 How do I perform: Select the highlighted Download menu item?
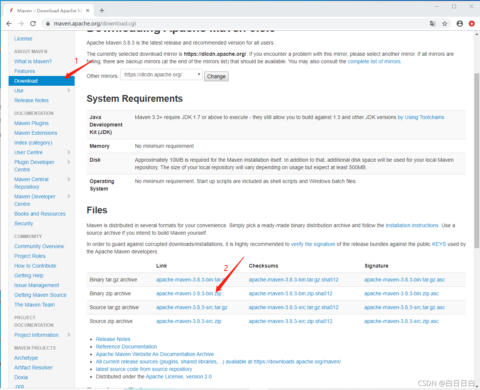42,81
